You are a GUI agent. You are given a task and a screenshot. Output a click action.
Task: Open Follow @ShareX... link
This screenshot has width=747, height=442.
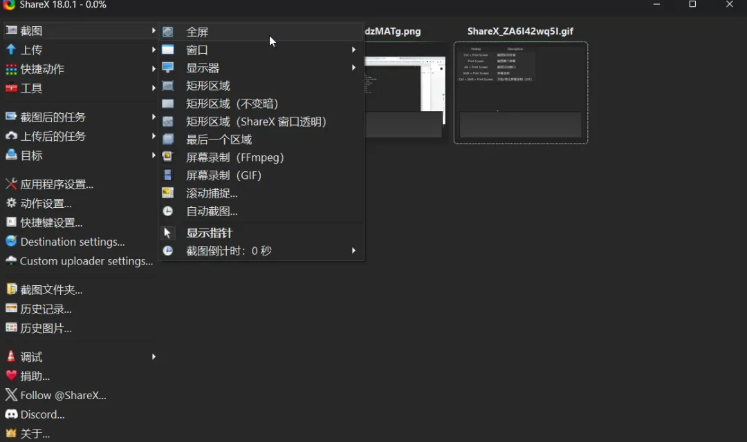64,395
